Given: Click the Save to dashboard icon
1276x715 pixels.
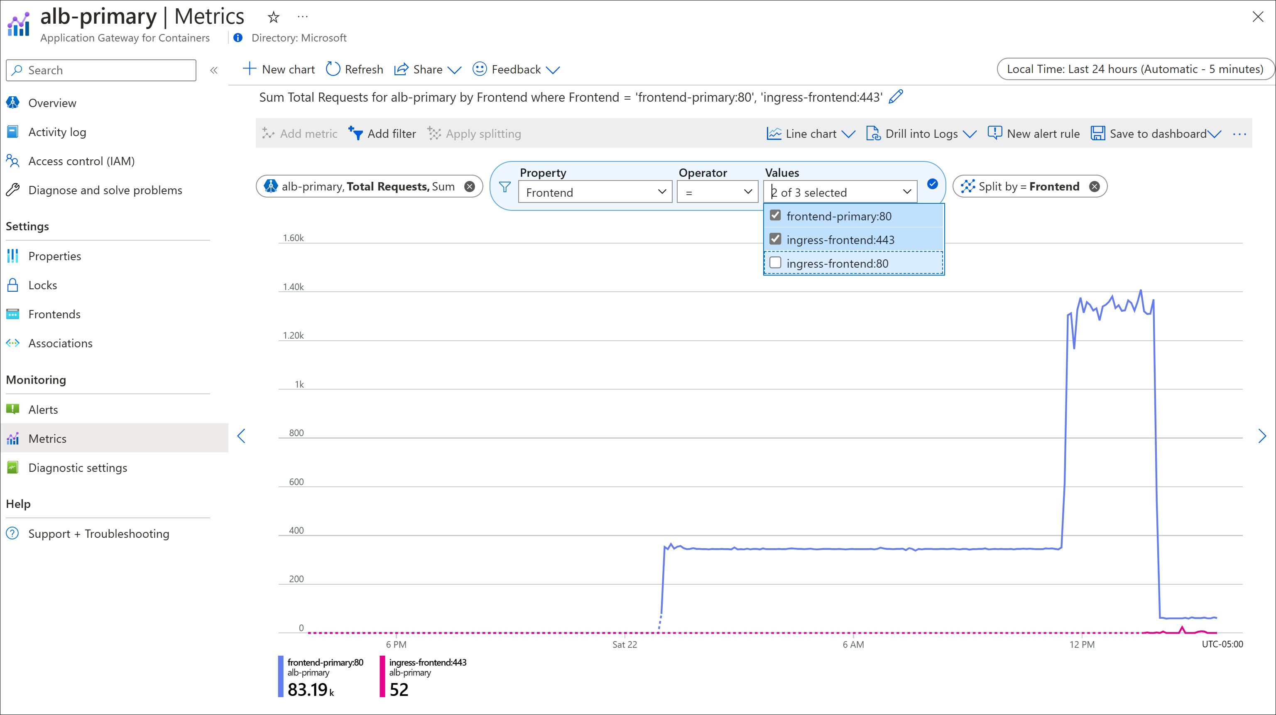Looking at the screenshot, I should click(x=1097, y=134).
